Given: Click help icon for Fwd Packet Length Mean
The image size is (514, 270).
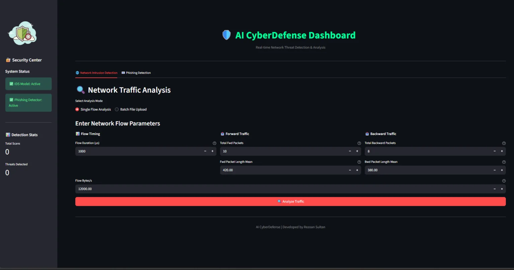Looking at the screenshot, I should pyautogui.click(x=359, y=162).
